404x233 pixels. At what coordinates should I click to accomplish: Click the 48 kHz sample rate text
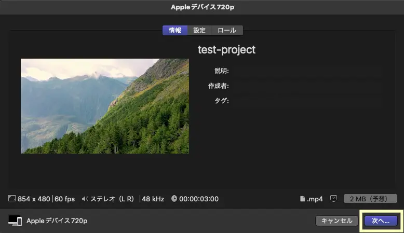point(153,199)
